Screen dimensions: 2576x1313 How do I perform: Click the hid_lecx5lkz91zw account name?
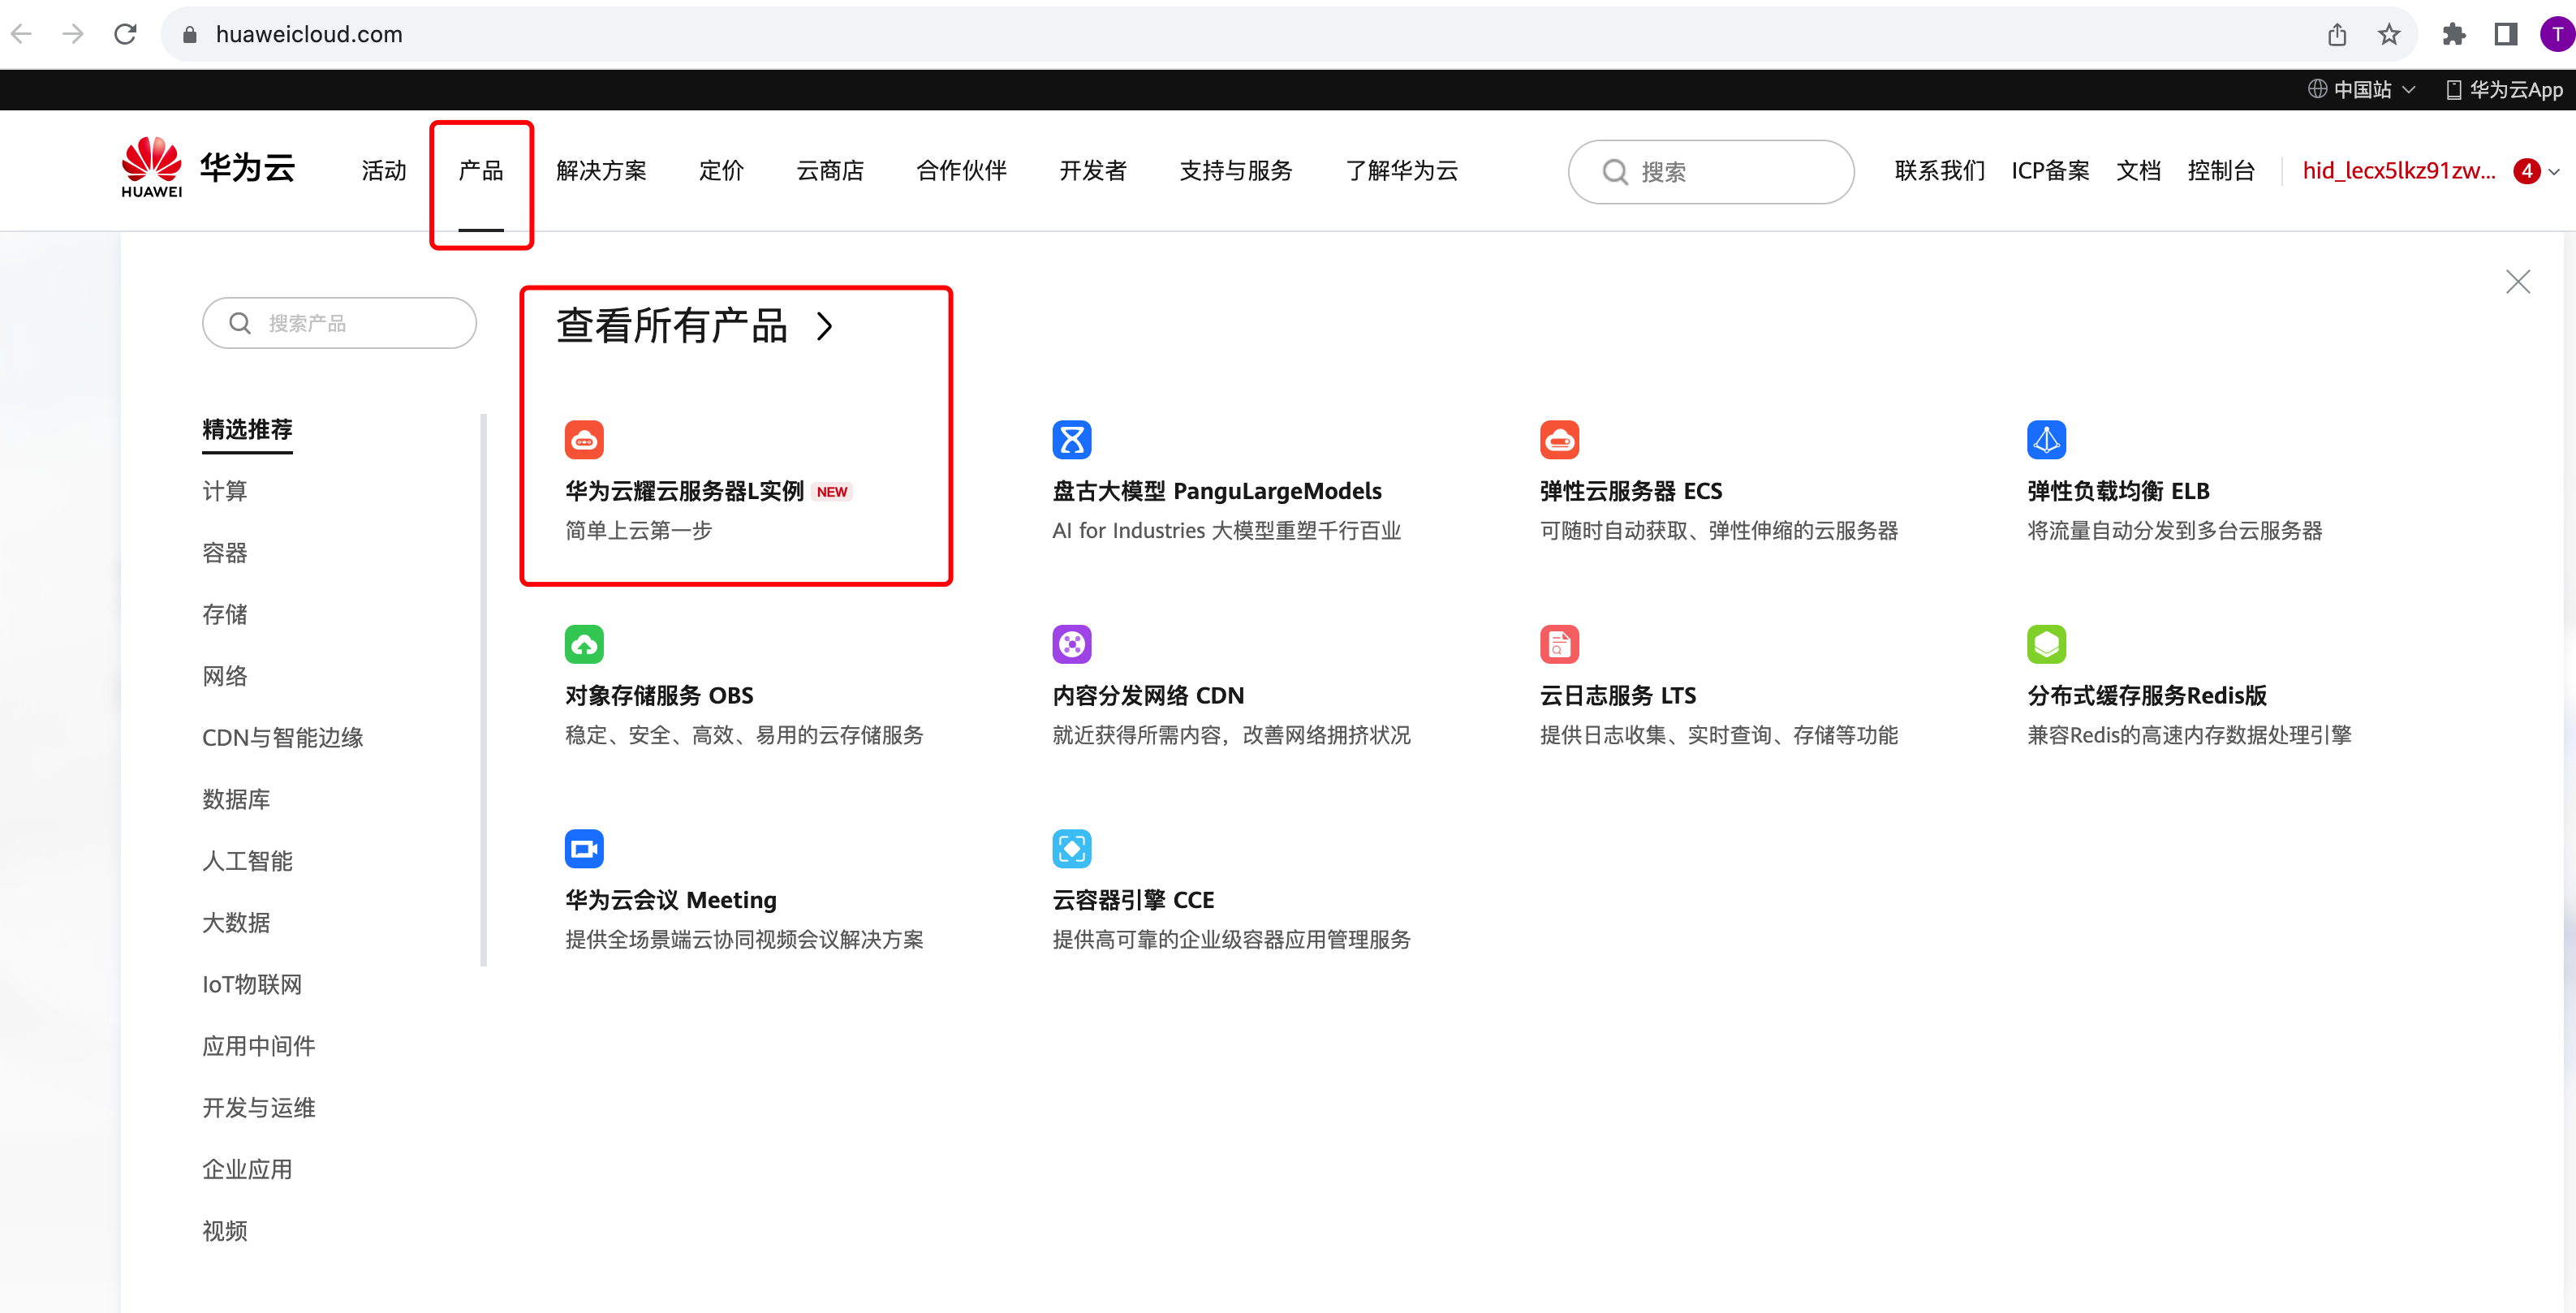(2399, 171)
